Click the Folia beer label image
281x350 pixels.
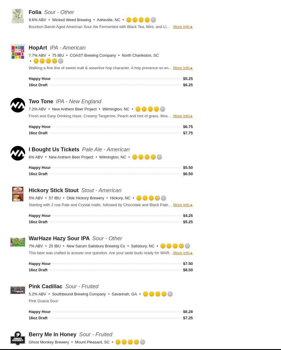point(18,16)
